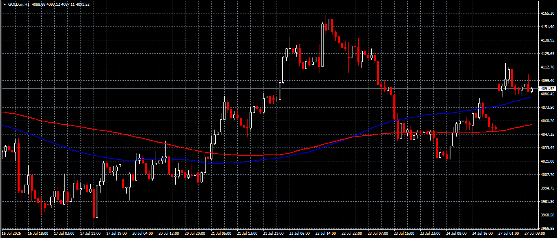Viewport: 558px width, 238px height.
Task: Click the 4112.70 price axis label
Action: 547,67
